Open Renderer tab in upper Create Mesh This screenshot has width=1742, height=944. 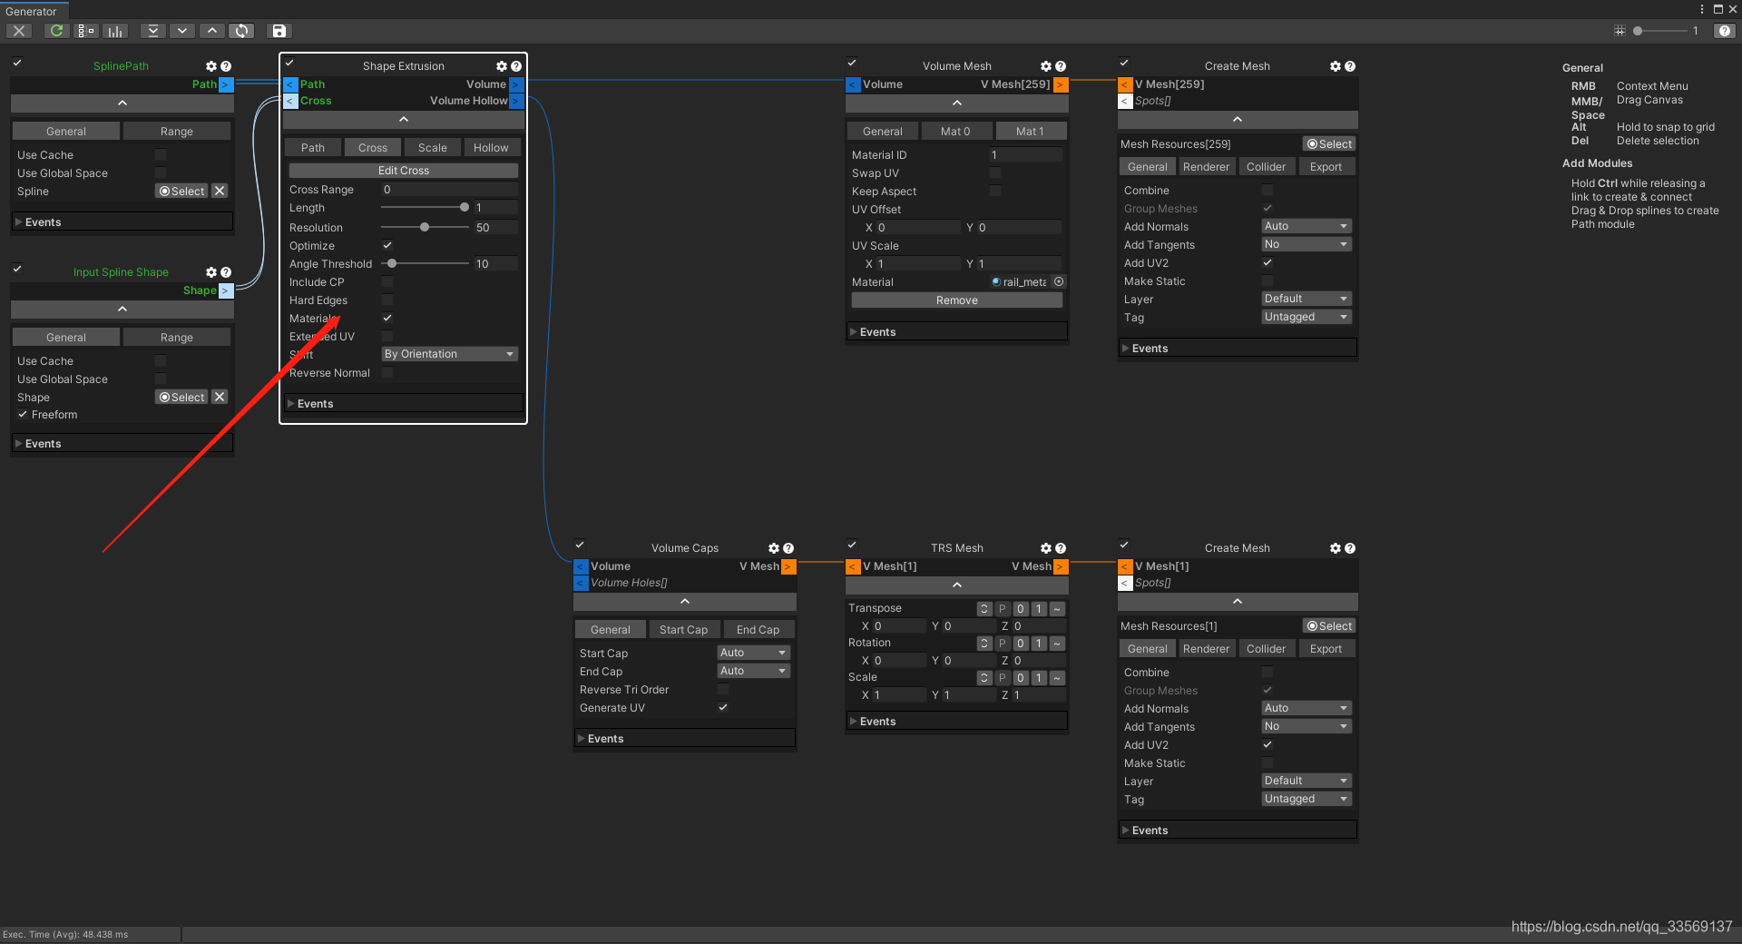click(x=1206, y=167)
